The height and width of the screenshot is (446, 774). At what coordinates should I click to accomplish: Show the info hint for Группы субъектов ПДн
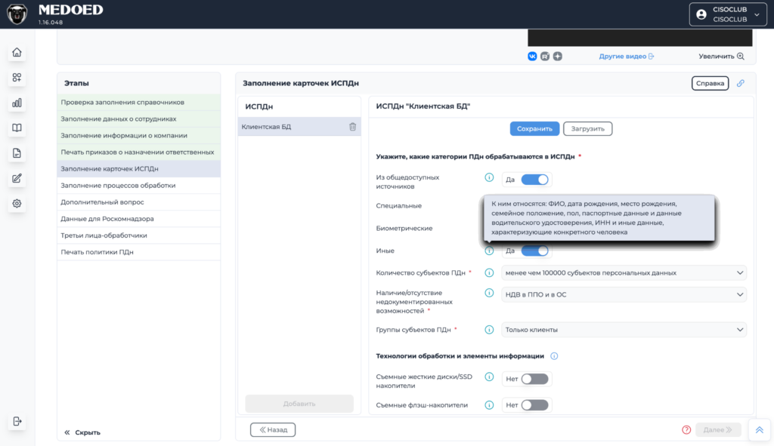(x=489, y=330)
